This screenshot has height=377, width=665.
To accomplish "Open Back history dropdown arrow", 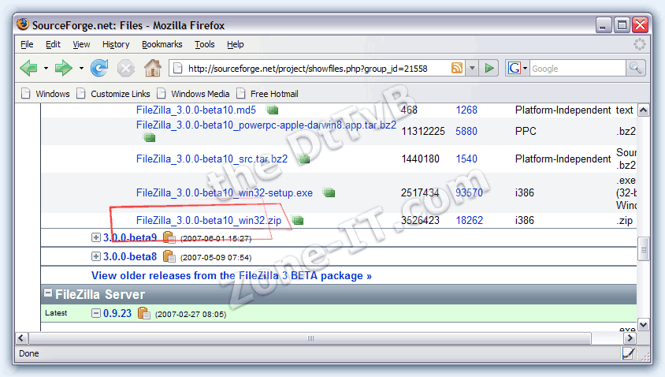I will click(x=46, y=68).
